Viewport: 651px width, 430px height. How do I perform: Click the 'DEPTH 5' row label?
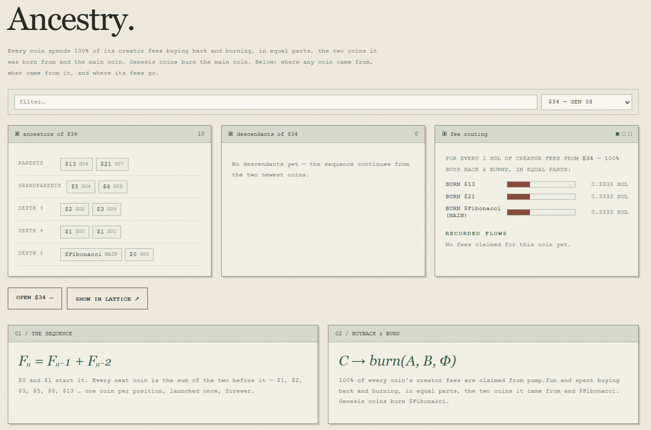31,254
